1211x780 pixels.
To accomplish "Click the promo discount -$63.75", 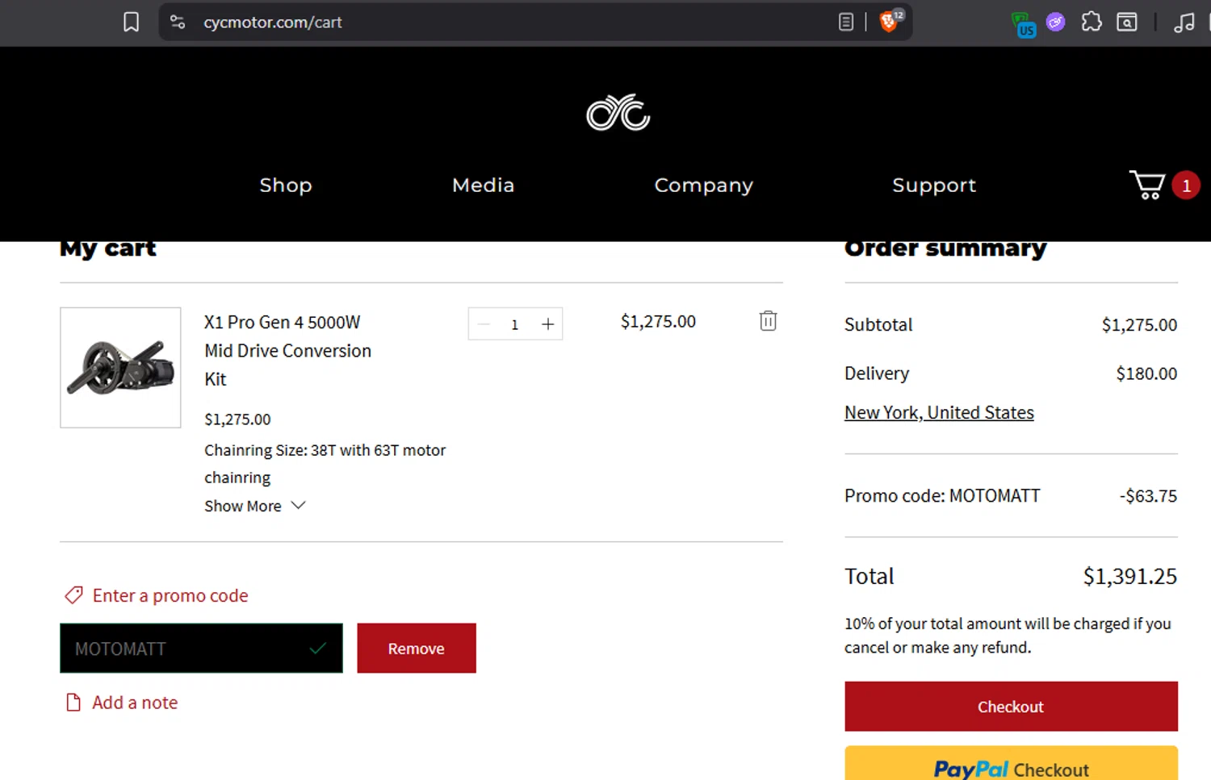I will pyautogui.click(x=1148, y=495).
